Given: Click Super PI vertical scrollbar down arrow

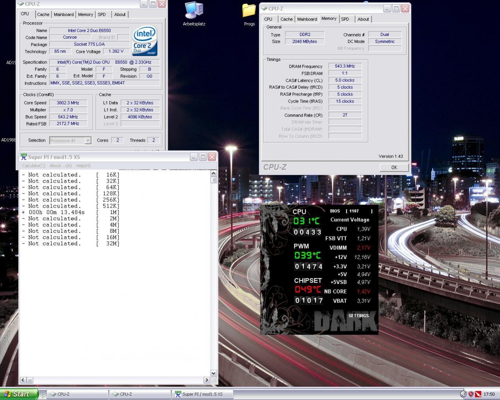Looking at the screenshot, I should click(x=213, y=373).
